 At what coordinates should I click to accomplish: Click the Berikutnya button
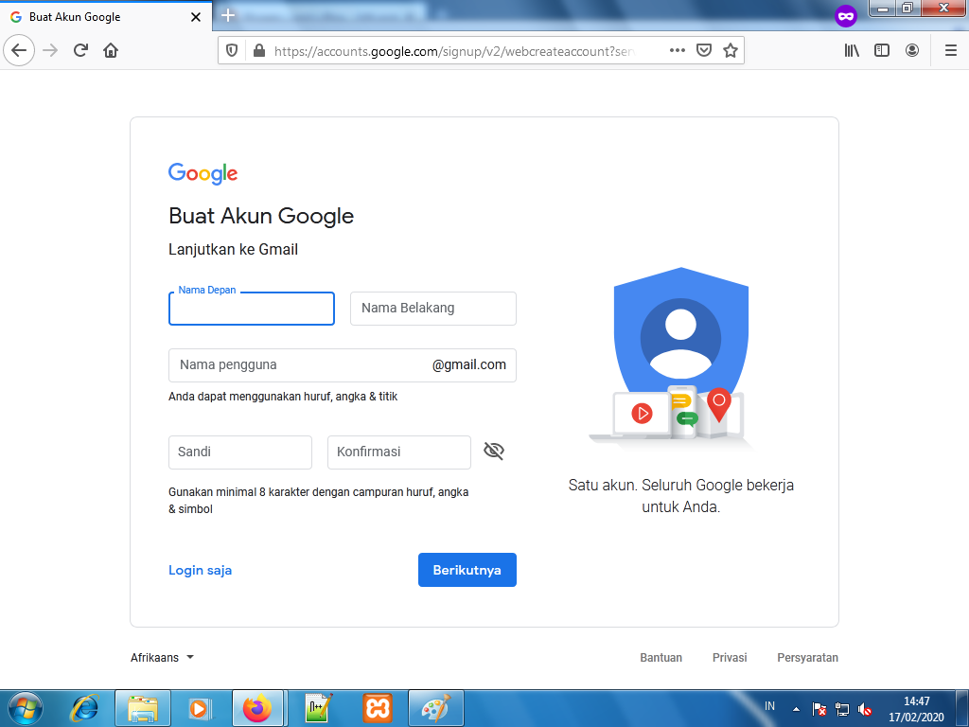(467, 570)
